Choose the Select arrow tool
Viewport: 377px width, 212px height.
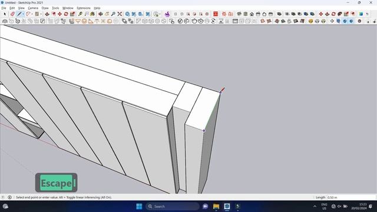(x=5, y=14)
